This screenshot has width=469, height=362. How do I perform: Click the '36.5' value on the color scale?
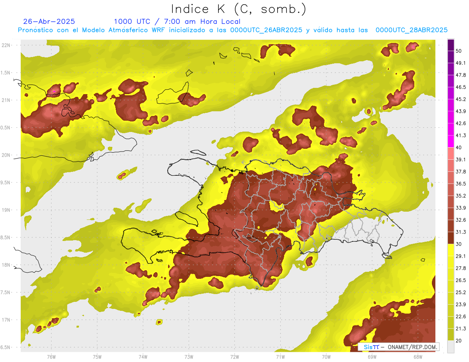[x=461, y=184]
